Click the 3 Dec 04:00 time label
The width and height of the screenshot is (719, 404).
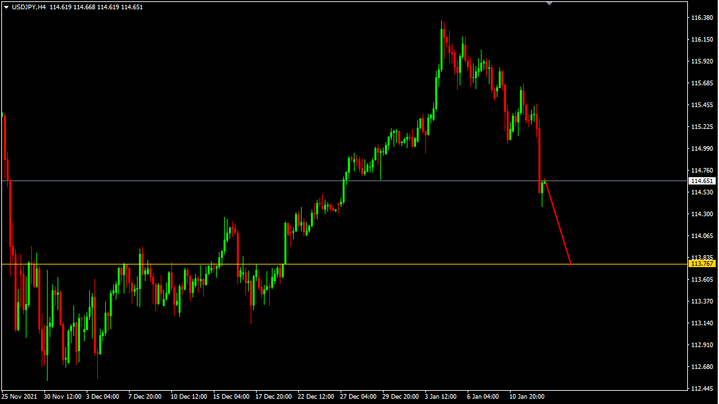[x=103, y=397]
